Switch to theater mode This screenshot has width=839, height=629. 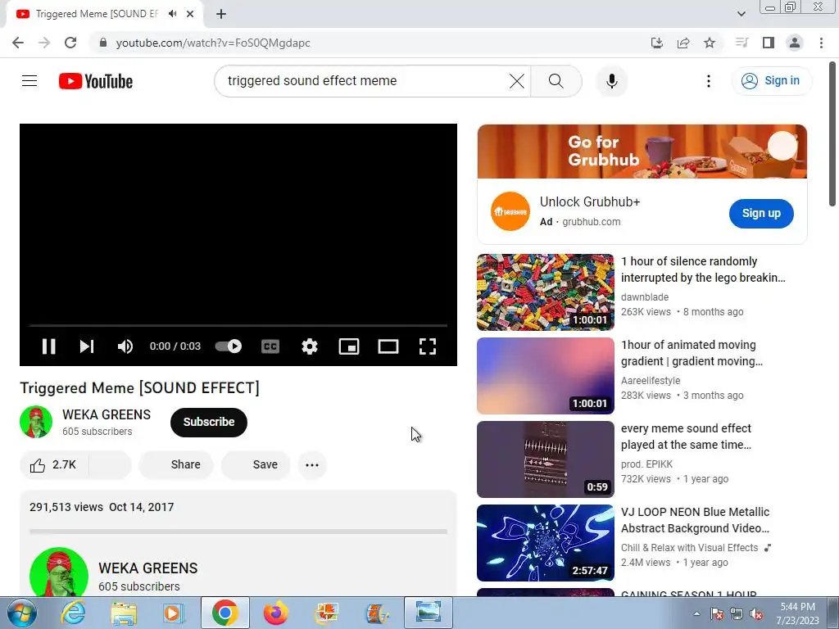[388, 346]
